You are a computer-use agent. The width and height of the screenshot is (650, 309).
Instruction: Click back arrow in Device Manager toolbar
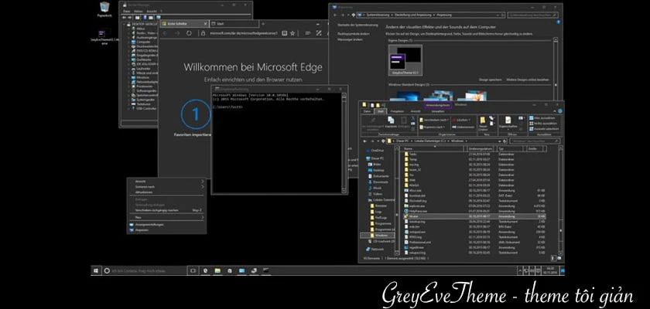tap(125, 17)
